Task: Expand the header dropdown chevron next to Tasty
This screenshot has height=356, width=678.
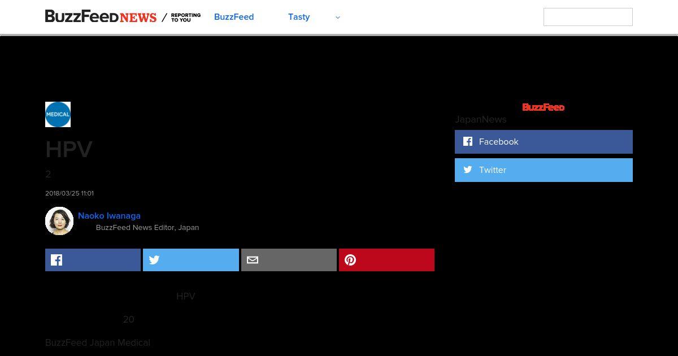Action: pyautogui.click(x=338, y=18)
